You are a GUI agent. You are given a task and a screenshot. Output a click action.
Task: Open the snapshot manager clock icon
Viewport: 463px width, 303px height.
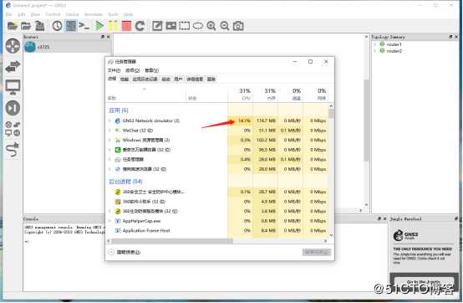[58, 26]
